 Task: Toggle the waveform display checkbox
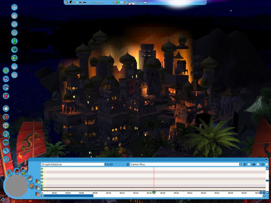pos(258,164)
